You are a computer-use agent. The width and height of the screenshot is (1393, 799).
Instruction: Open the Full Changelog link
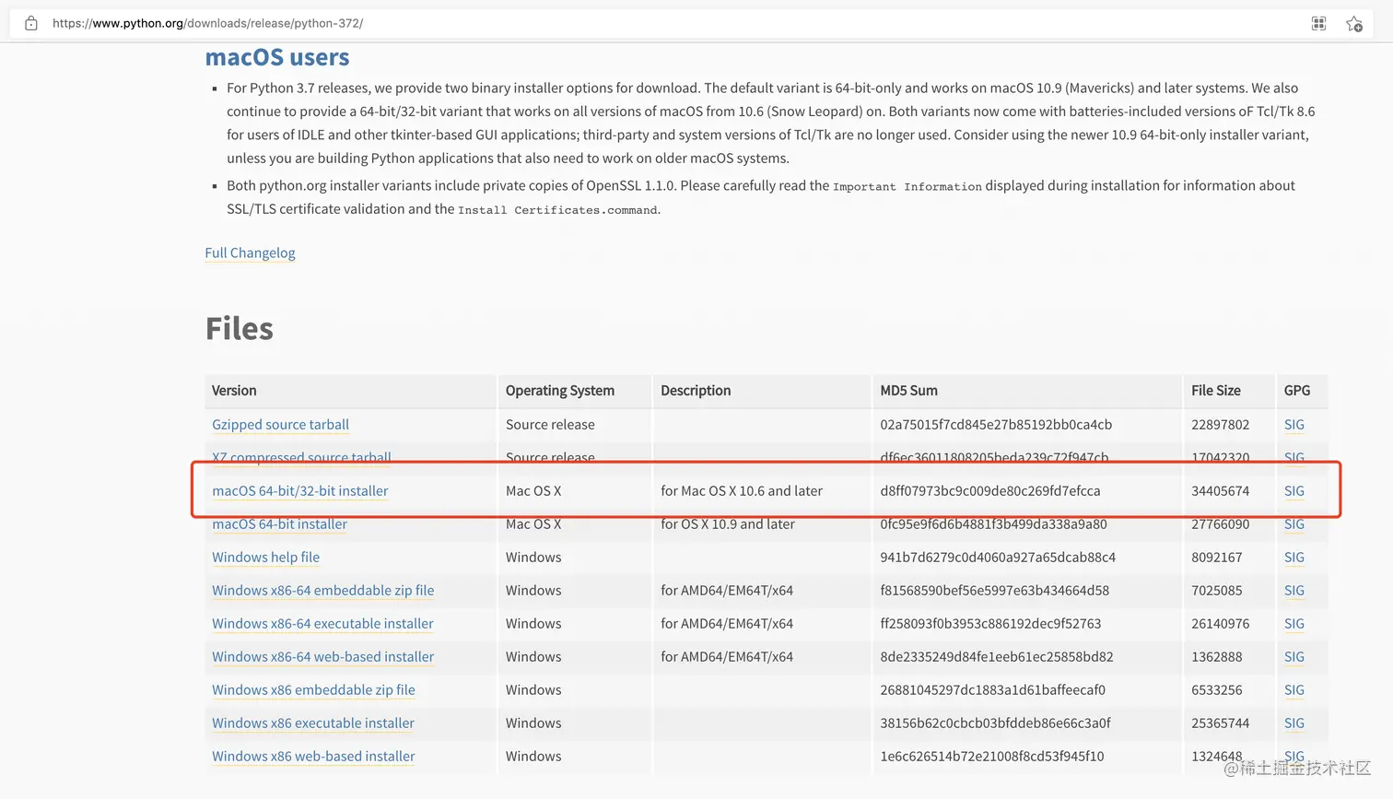coord(250,253)
